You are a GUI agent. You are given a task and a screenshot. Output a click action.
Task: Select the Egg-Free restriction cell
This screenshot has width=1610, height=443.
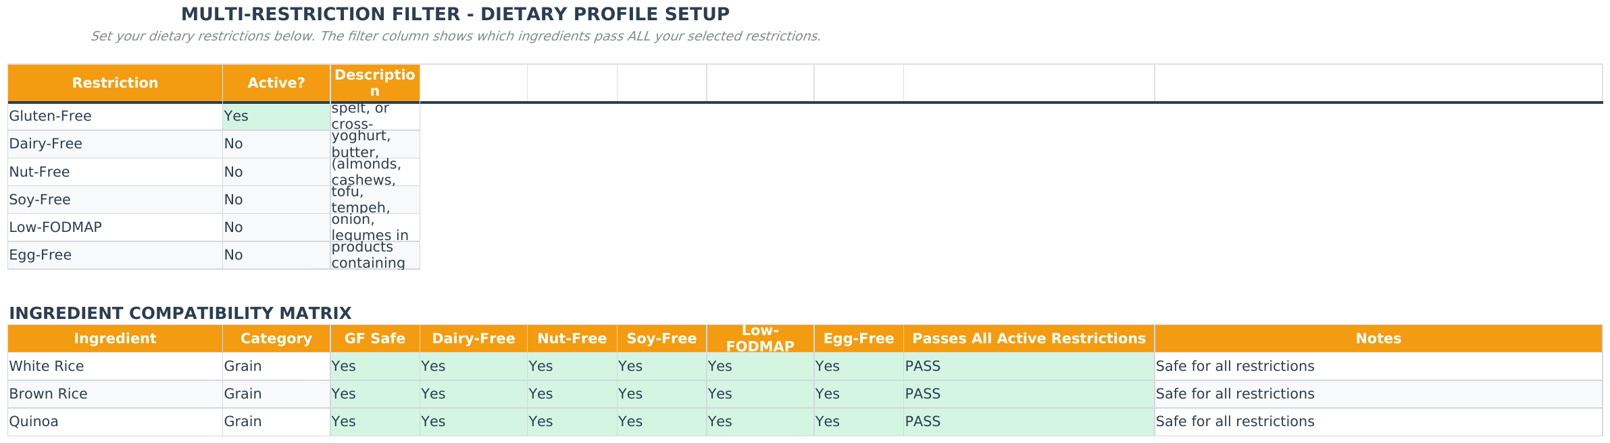coord(115,255)
